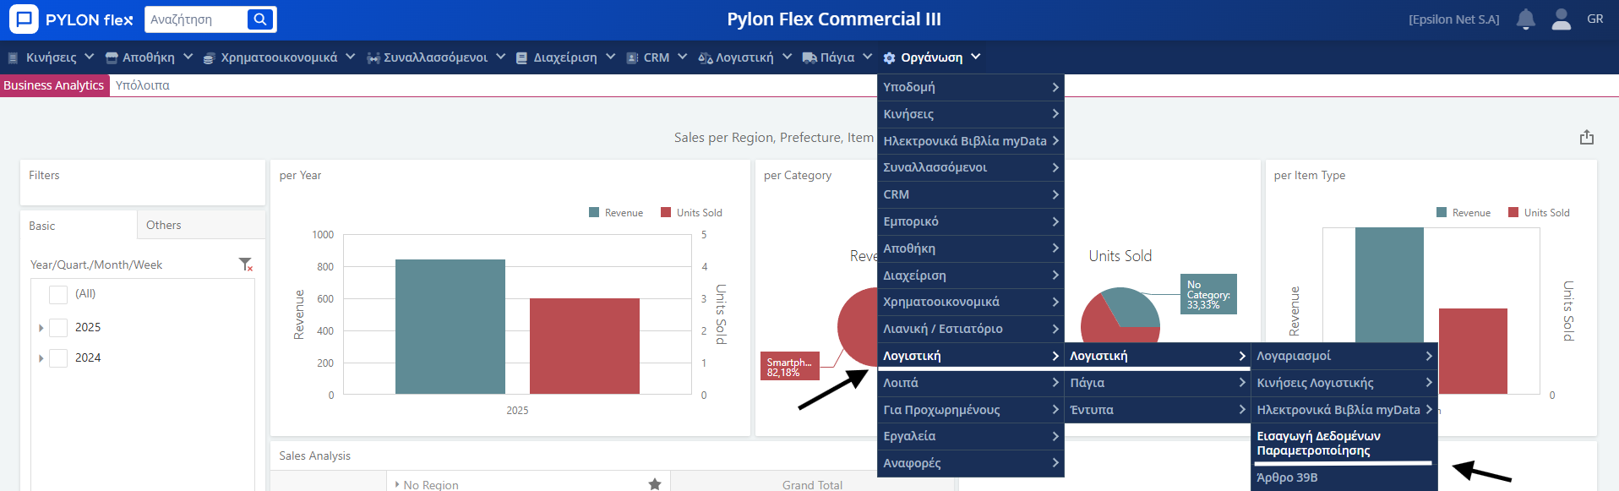
Task: Switch to Υπόλοιπα tab
Action: 142,85
